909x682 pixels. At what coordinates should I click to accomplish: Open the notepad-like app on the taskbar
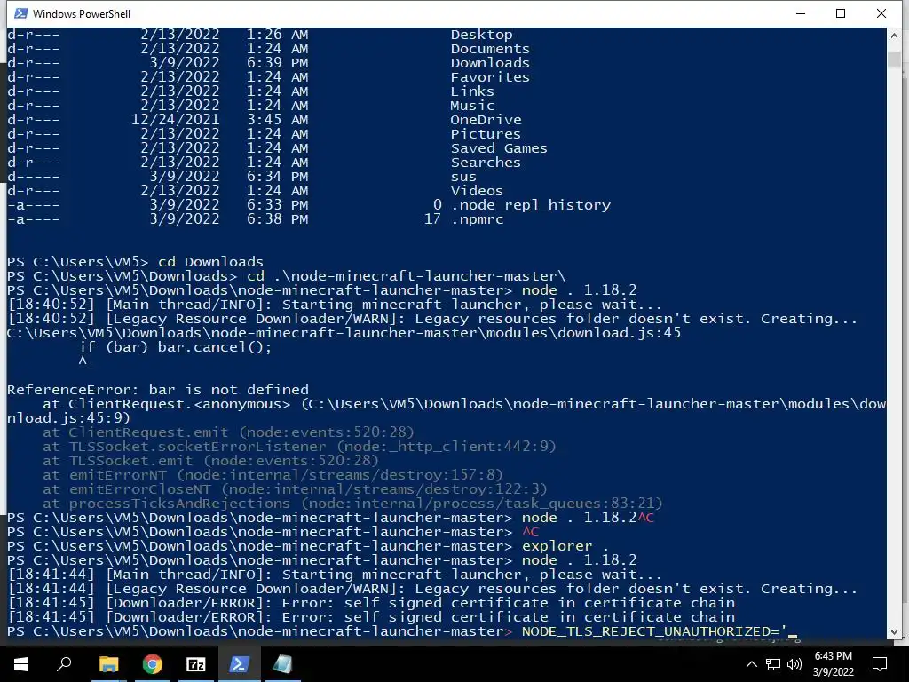pyautogui.click(x=282, y=664)
